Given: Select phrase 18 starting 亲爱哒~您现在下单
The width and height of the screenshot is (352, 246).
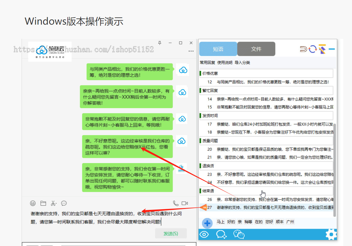Looking at the screenshot, I should coord(266,132).
